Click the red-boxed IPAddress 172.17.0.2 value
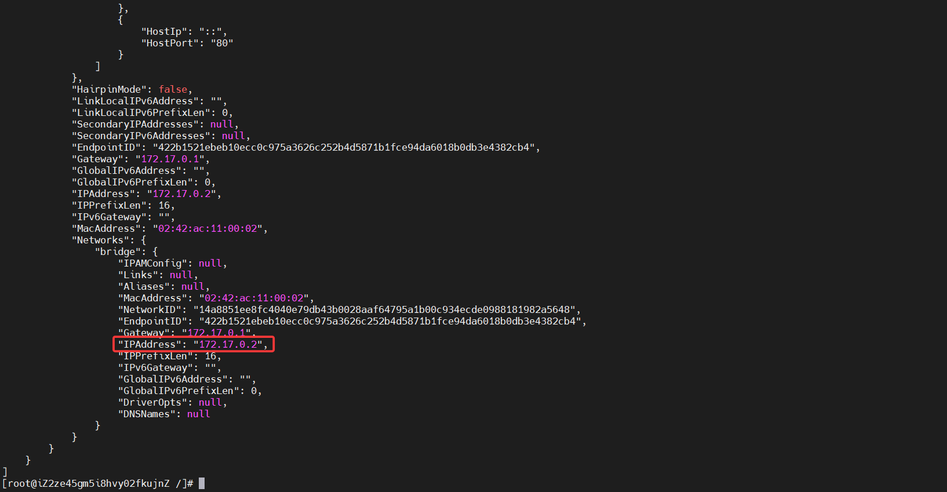The width and height of the screenshot is (947, 492). [x=228, y=344]
